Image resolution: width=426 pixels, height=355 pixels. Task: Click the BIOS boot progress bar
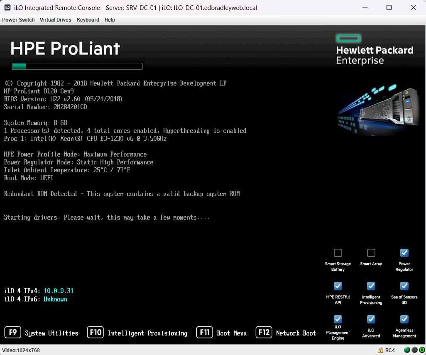(x=76, y=66)
